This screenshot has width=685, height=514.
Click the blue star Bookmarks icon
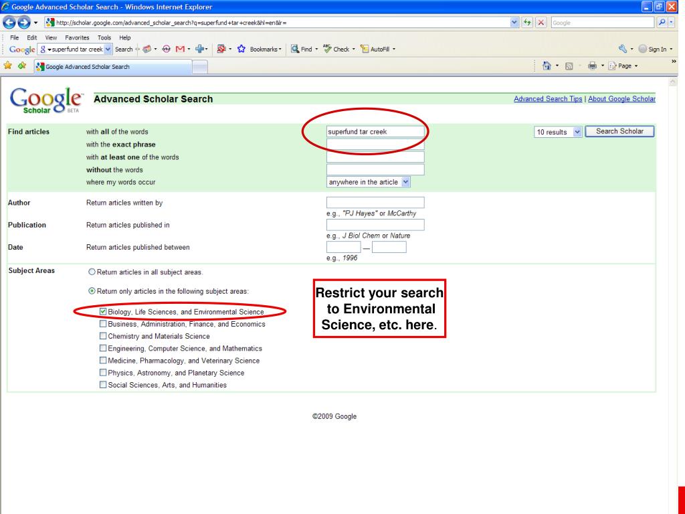(241, 50)
